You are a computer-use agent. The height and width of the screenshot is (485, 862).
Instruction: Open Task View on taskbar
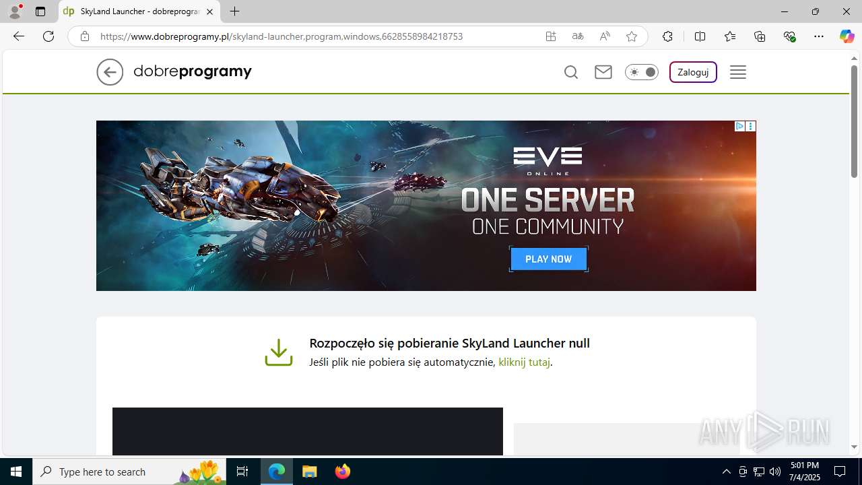coord(242,472)
